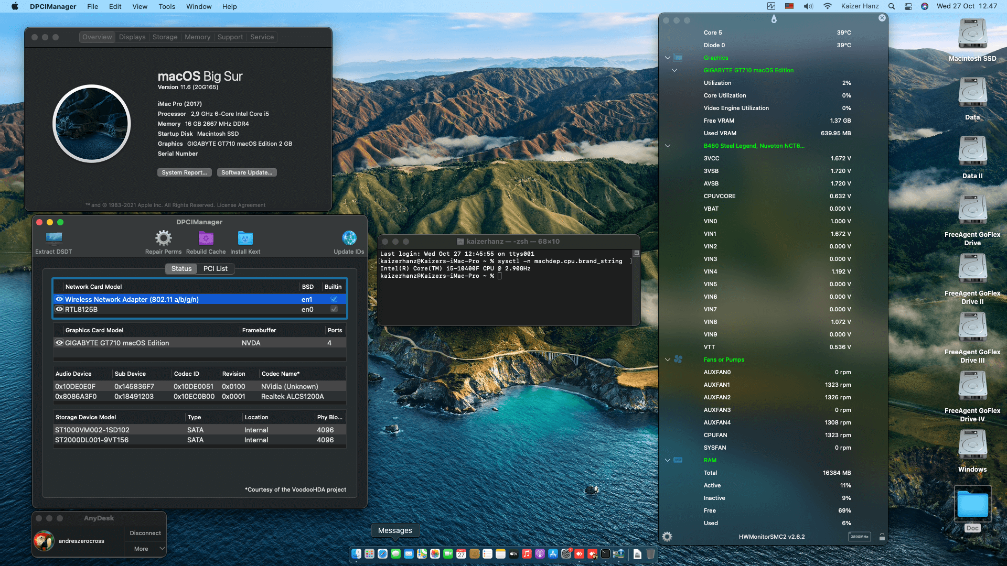This screenshot has height=566, width=1007.
Task: Open the Windows drive on desktop
Action: [972, 445]
